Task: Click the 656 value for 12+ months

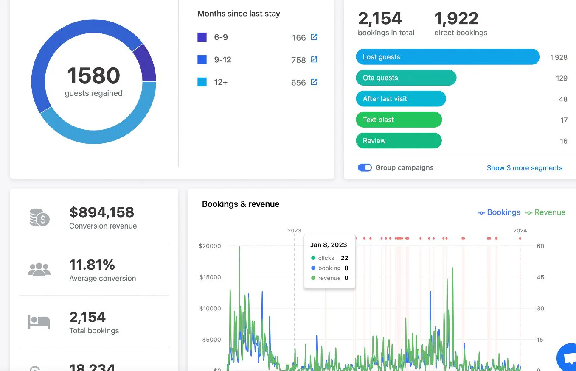Action: pyautogui.click(x=299, y=83)
